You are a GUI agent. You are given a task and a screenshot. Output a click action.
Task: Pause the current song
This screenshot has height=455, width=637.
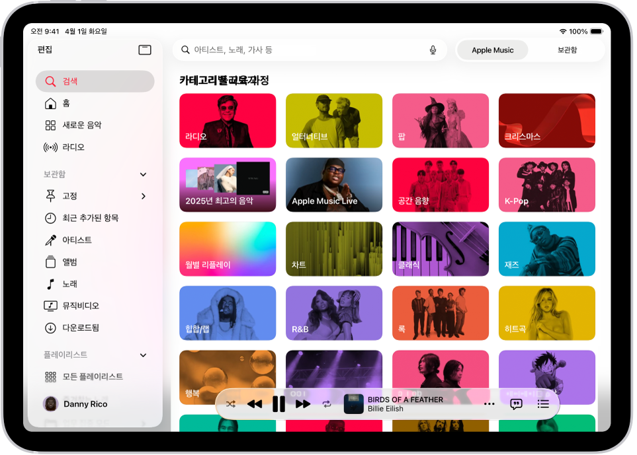(x=278, y=404)
